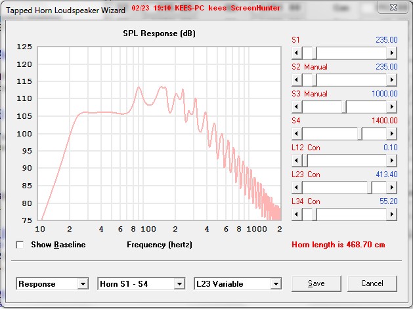The image size is (413, 309).
Task: Click the SPL response curve plot area
Action: click(x=160, y=133)
